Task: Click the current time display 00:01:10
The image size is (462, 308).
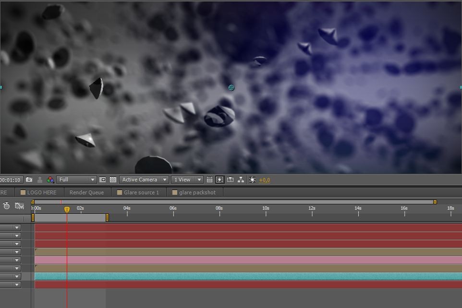Action: [x=11, y=180]
